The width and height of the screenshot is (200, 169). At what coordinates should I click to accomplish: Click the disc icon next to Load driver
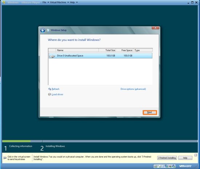coord(49,95)
